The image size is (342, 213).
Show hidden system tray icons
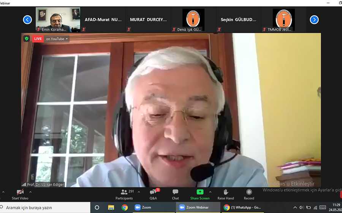tap(295, 208)
